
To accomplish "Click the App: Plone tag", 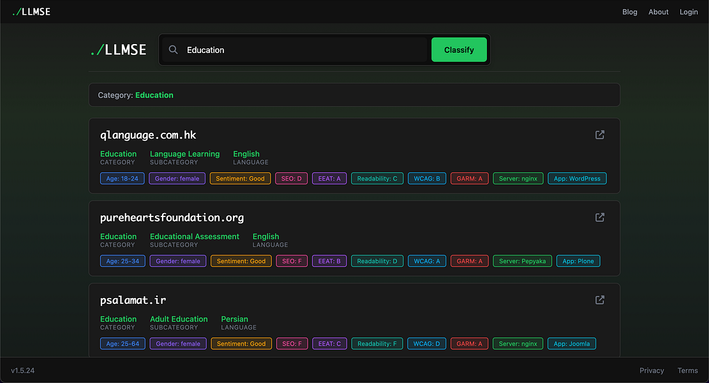I will click(578, 261).
